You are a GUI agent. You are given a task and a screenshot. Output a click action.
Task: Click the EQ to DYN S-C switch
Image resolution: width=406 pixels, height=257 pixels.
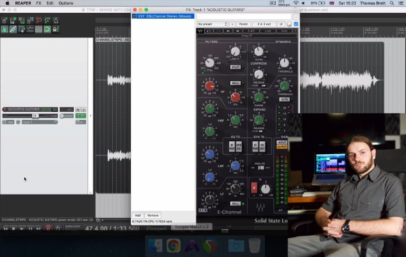[x=239, y=146]
